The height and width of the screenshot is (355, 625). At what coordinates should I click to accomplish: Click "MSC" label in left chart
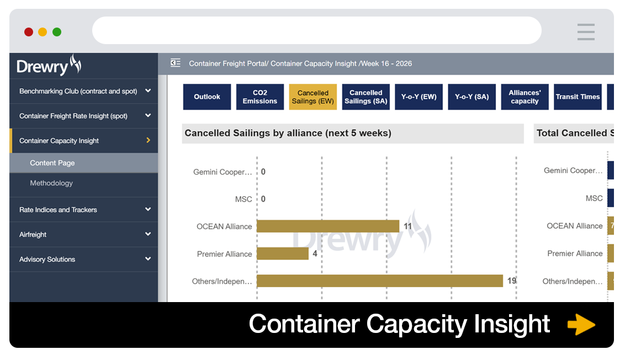(243, 199)
